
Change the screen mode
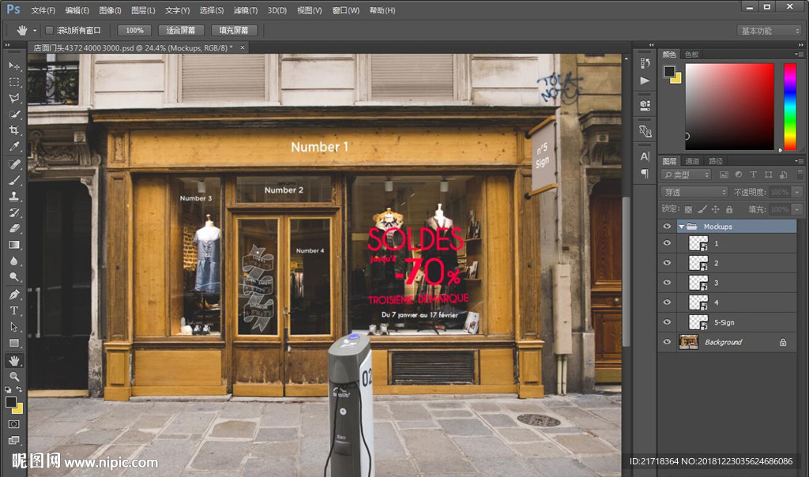[x=14, y=440]
